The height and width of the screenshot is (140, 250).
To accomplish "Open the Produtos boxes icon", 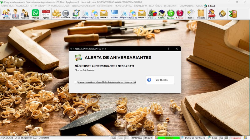I will (57, 14).
